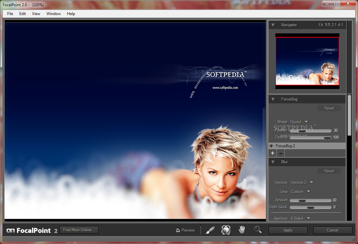Toggle FocusBug 2 visibility eye

point(271,146)
